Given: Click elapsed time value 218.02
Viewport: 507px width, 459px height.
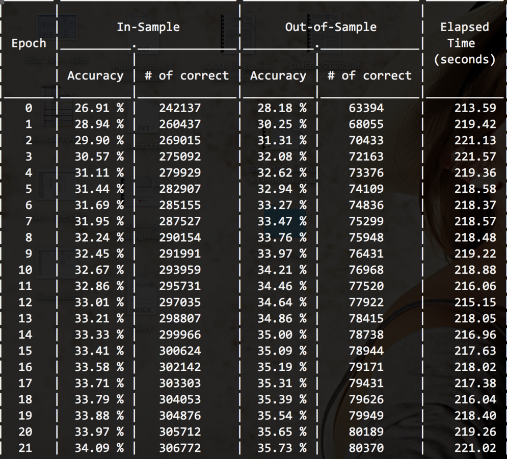Looking at the screenshot, I should click(475, 367).
